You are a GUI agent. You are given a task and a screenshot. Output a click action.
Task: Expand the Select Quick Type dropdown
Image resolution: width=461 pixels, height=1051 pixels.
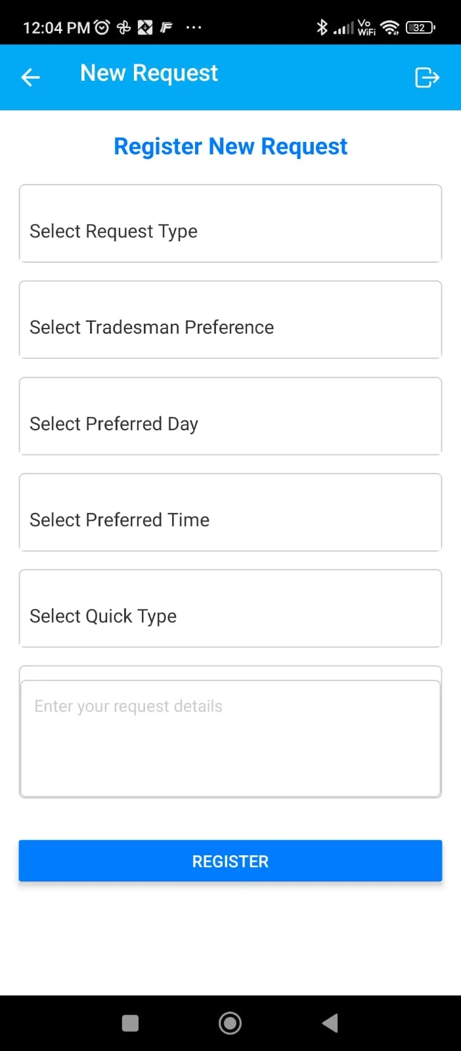[x=230, y=608]
